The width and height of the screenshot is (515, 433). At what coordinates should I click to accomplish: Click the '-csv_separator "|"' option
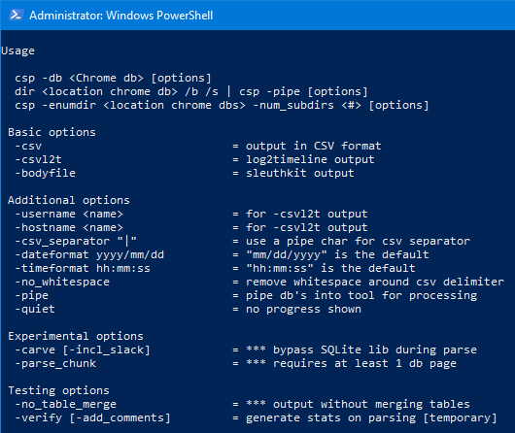click(76, 242)
